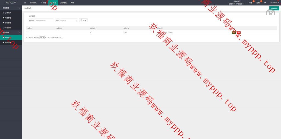Click the sidebar collapse icon in top bar
This screenshot has height=139, width=281.
point(25,3)
